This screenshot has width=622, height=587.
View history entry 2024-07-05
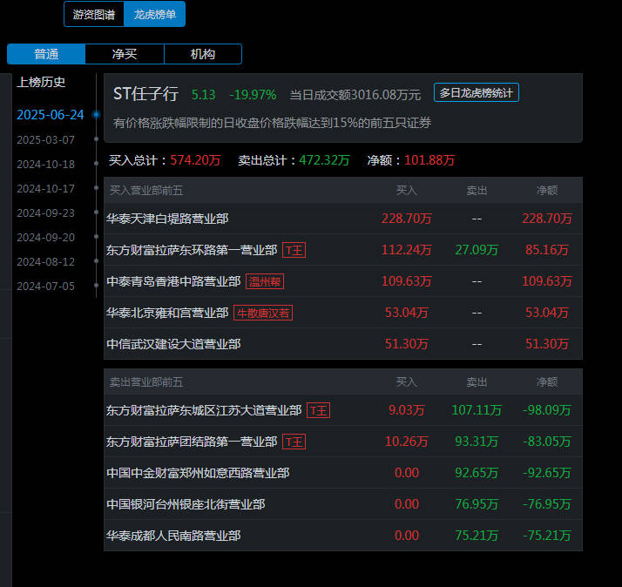coord(45,286)
